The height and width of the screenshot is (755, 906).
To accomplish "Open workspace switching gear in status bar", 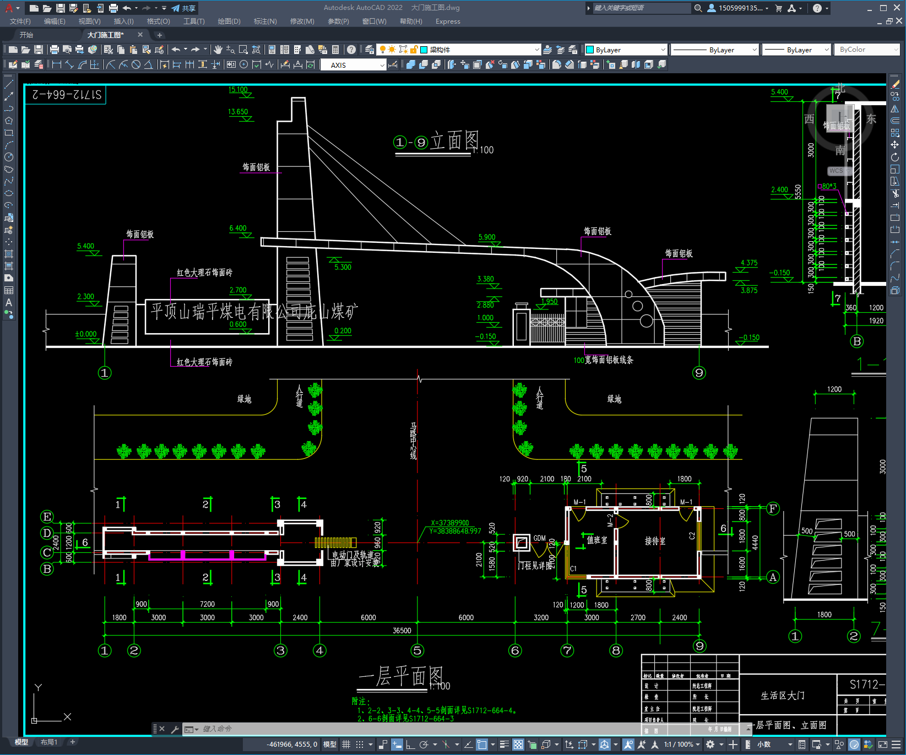I will (x=710, y=745).
